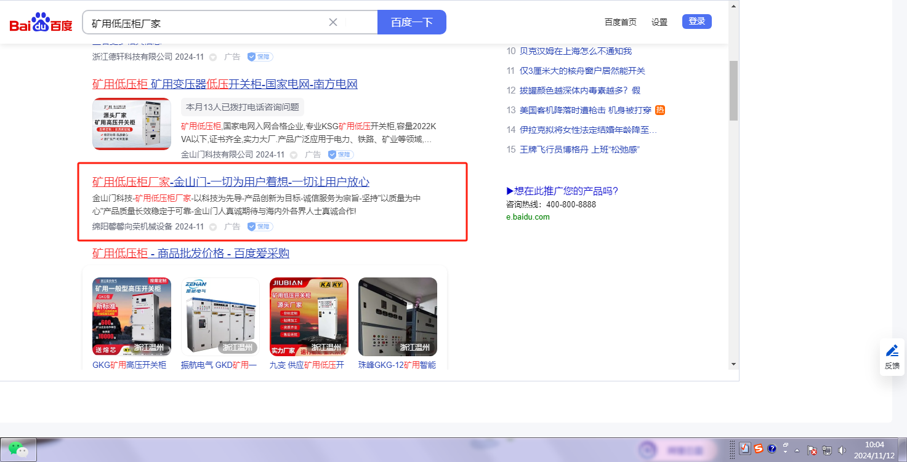
Task: Open the taskbar clock showing 10:04
Action: [x=874, y=450]
